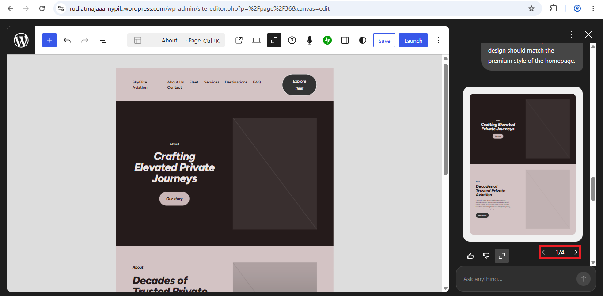This screenshot has height=296, width=603.
Task: Reload the browser page
Action: [42, 8]
